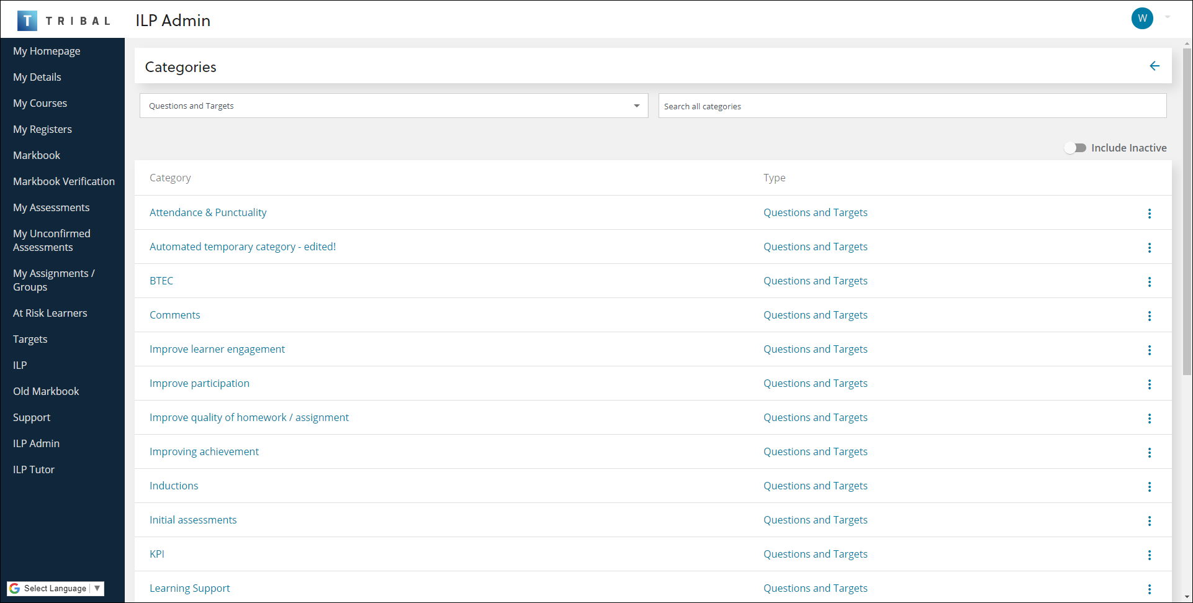Open Initial assessments category

pos(193,520)
